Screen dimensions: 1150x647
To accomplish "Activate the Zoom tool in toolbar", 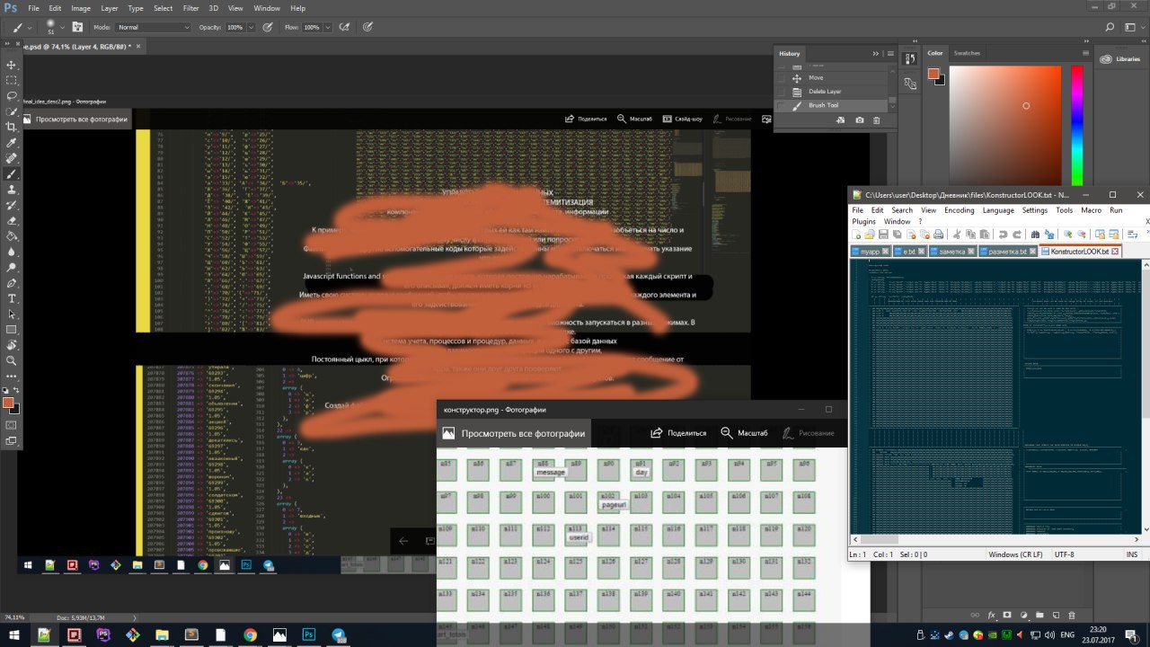I will click(12, 360).
